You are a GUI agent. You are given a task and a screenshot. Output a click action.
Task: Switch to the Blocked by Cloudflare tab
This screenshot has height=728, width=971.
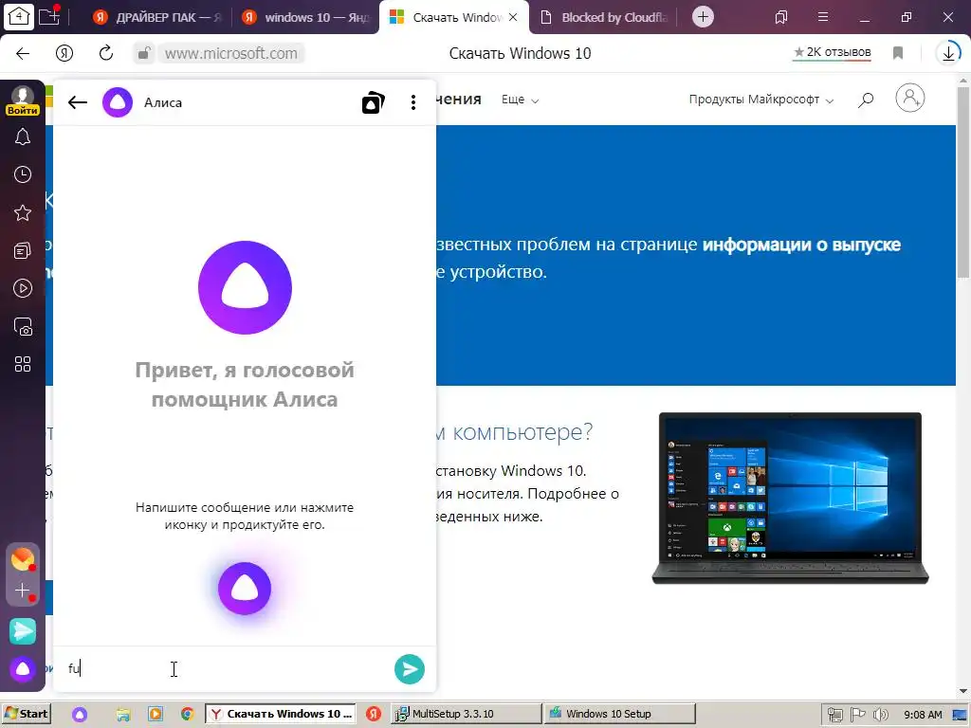coord(604,17)
